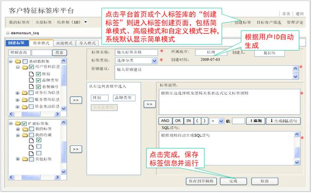Click the 取消 button

(x=264, y=181)
